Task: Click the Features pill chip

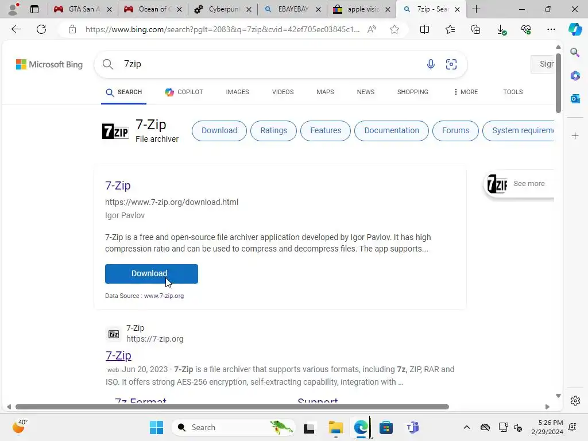Action: (326, 130)
